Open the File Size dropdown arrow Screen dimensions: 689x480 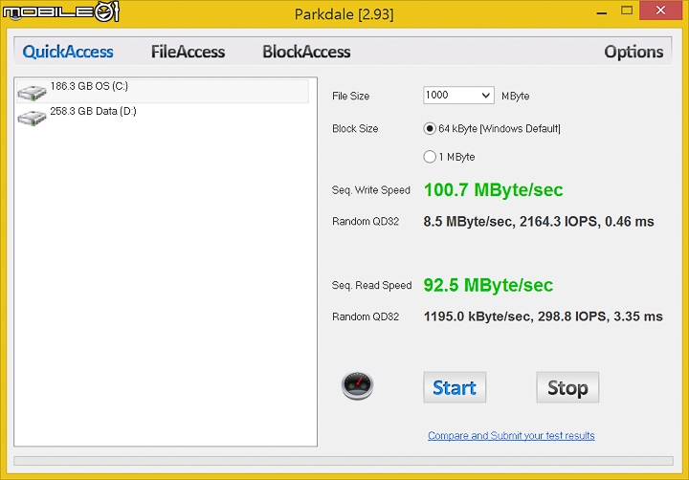(x=485, y=96)
